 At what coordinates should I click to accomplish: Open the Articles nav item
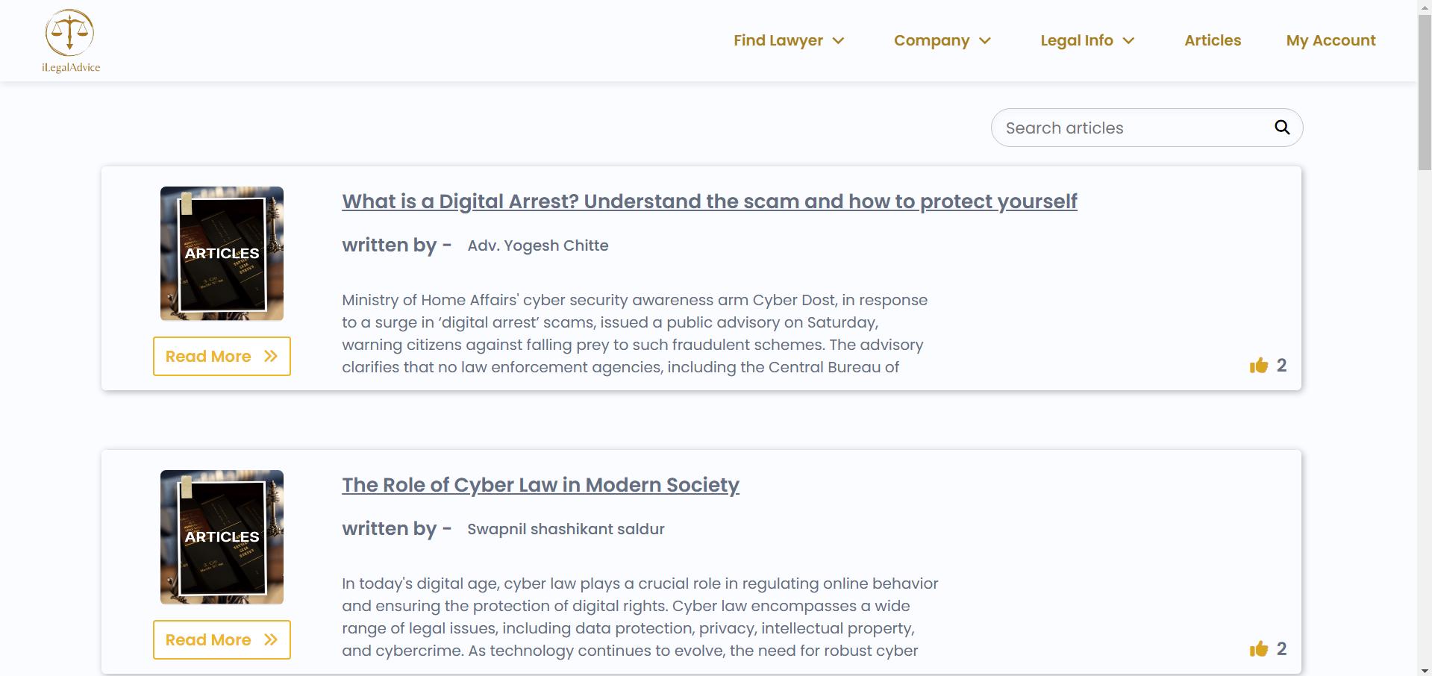(x=1212, y=40)
